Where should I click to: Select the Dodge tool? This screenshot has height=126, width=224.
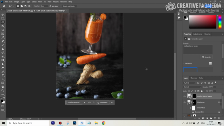point(2,68)
